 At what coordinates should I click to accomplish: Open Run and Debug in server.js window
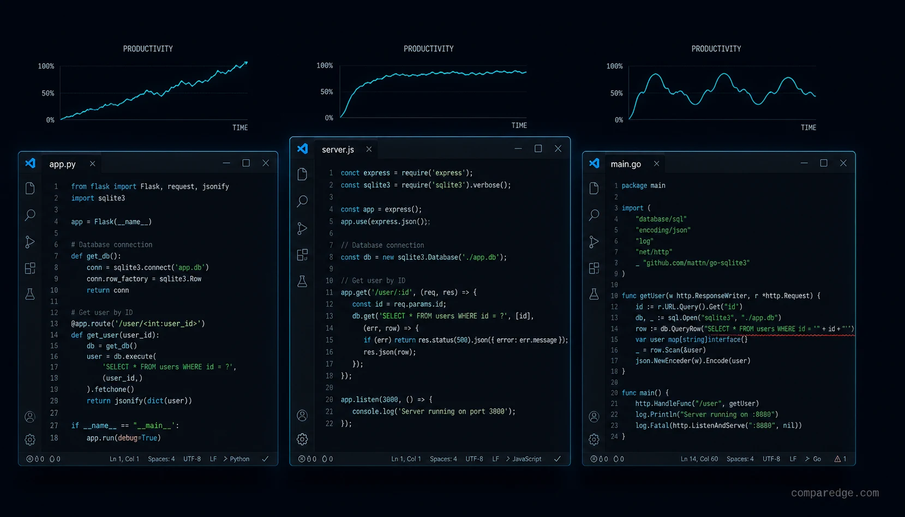(x=302, y=228)
